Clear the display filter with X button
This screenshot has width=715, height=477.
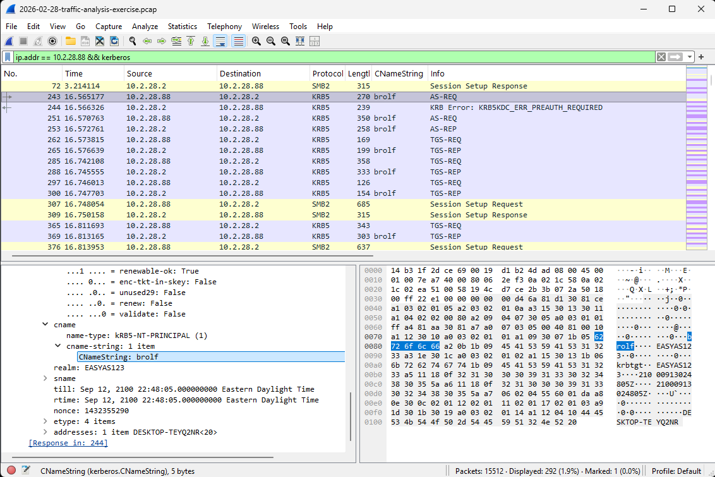click(x=661, y=57)
